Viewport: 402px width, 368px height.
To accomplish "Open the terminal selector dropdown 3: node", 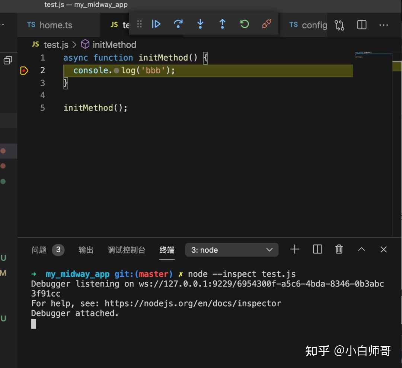I will [232, 250].
